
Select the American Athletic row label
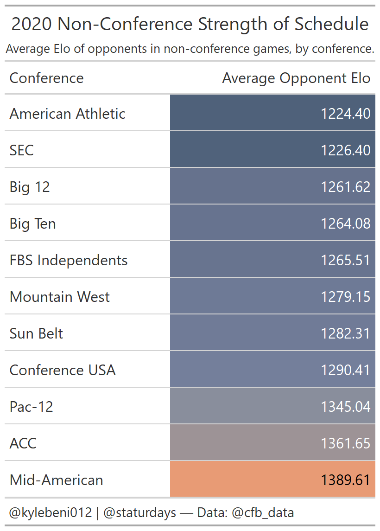click(67, 114)
